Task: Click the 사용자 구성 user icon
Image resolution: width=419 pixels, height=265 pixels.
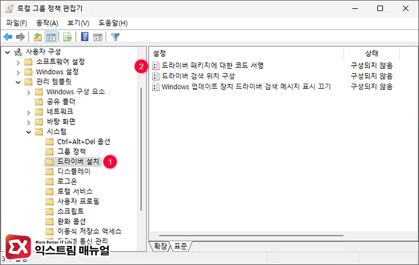Action: point(18,52)
